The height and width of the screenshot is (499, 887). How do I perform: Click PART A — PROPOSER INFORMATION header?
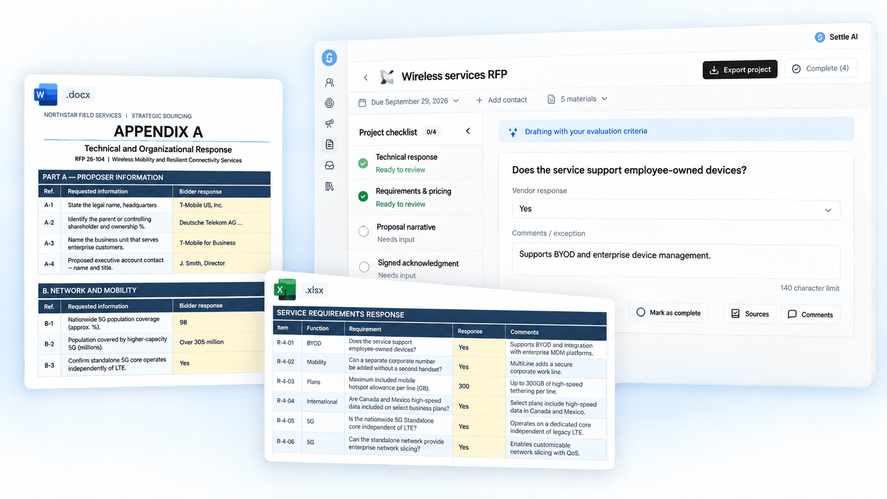tap(154, 177)
